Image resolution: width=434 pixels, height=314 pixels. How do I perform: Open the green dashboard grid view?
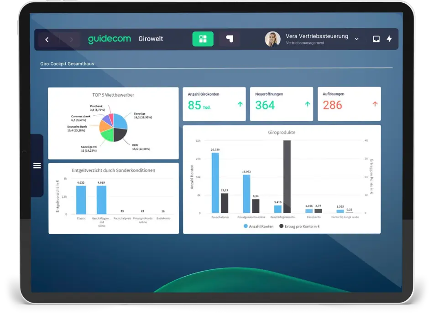(203, 39)
